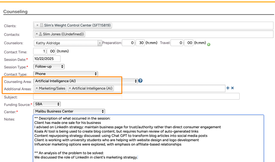This screenshot has height=162, width=275.
Task: Open Funding Source dropdown showing SBA
Action: (47, 104)
